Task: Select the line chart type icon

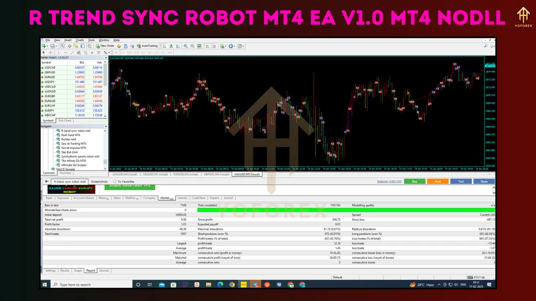Action: coord(178,46)
